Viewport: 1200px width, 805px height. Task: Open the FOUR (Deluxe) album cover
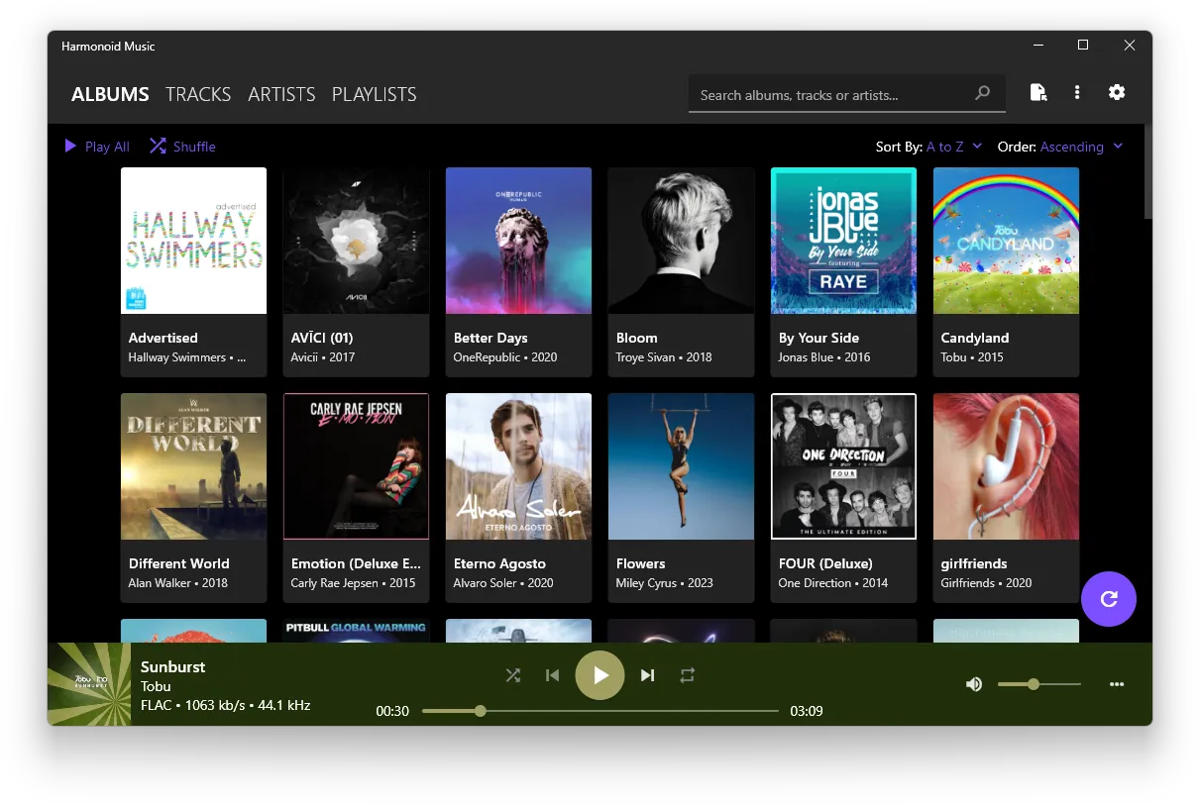point(843,466)
